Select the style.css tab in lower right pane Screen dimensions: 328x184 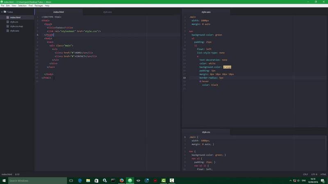[x=206, y=132]
